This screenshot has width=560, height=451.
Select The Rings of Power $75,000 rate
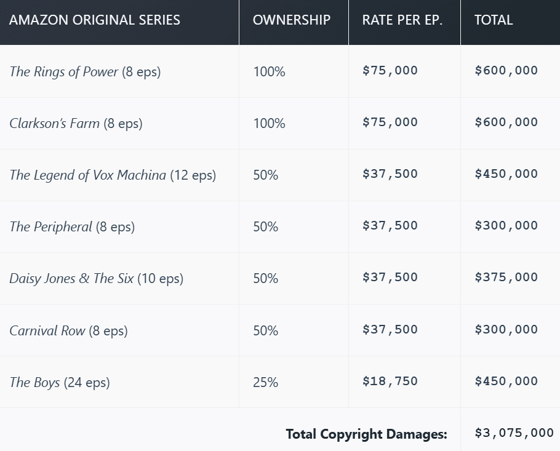coord(390,71)
